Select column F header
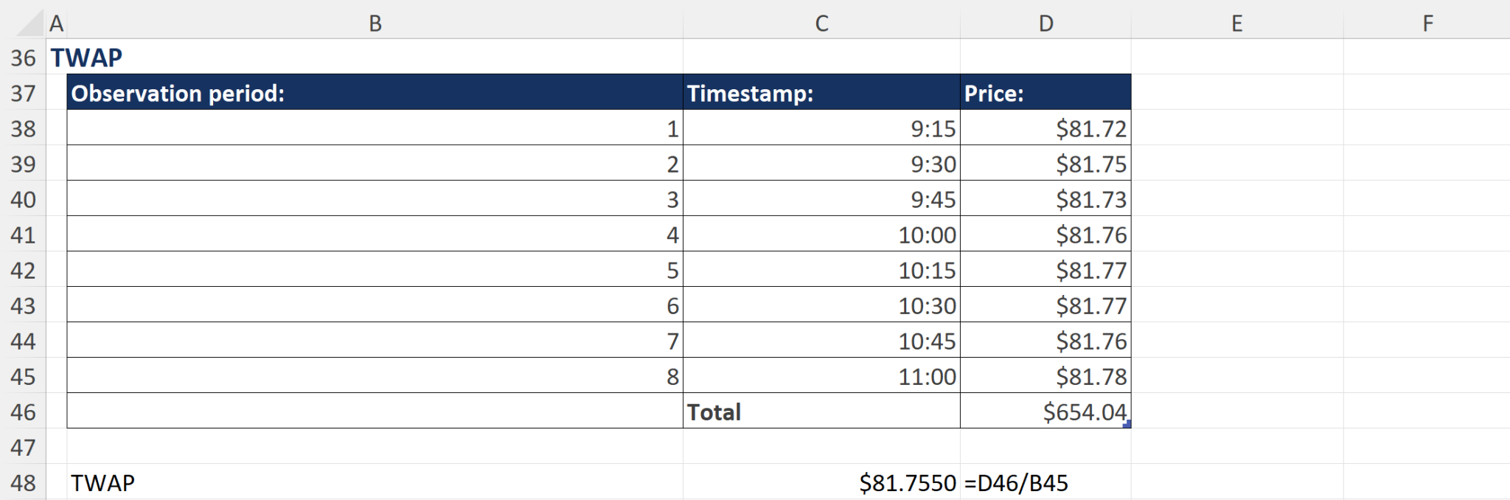1510x500 pixels. coord(1427,24)
